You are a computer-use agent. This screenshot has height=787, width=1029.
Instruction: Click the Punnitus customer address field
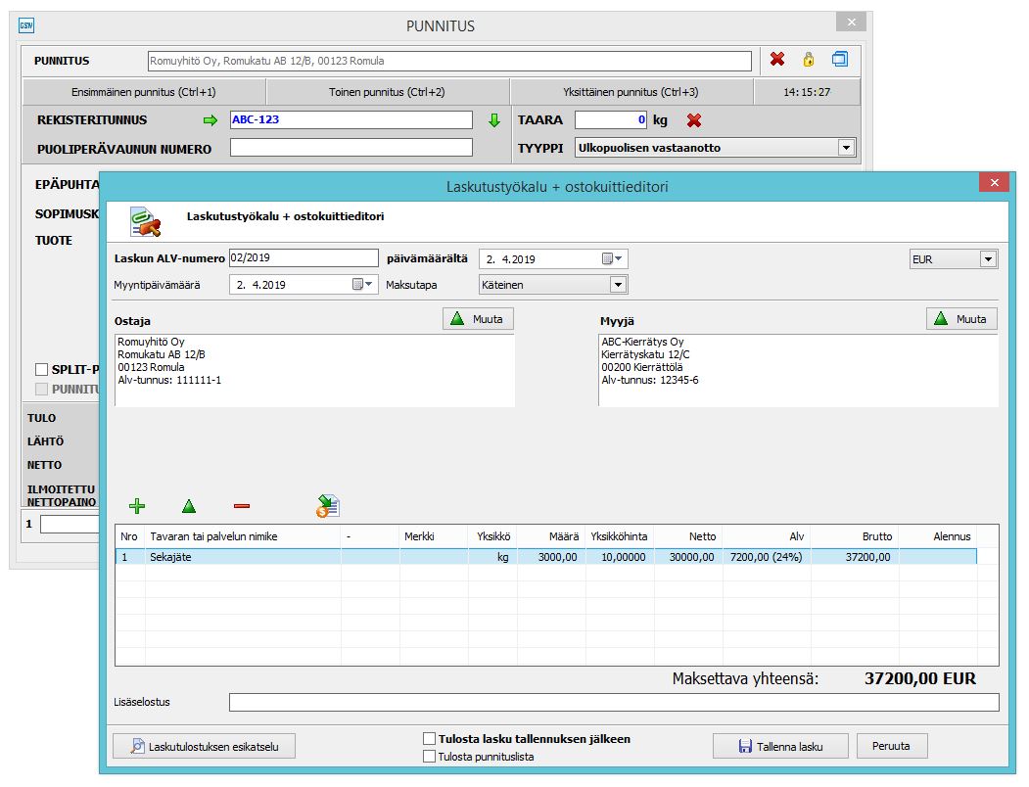click(449, 61)
